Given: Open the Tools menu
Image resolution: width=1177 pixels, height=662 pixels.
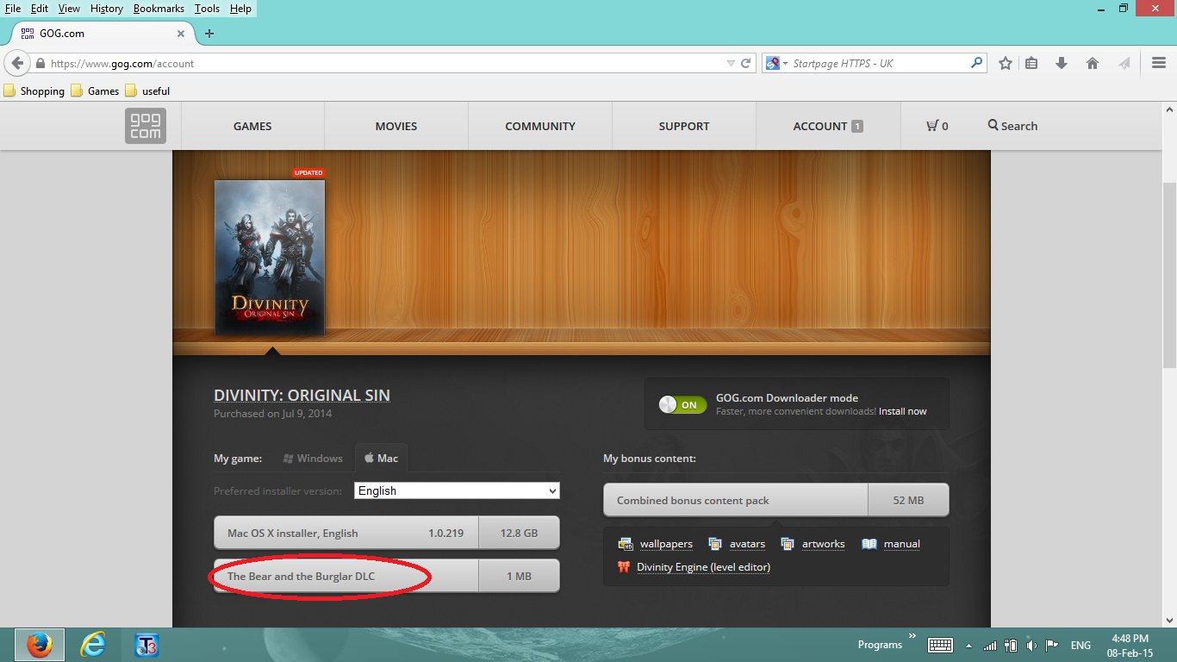Looking at the screenshot, I should (207, 9).
